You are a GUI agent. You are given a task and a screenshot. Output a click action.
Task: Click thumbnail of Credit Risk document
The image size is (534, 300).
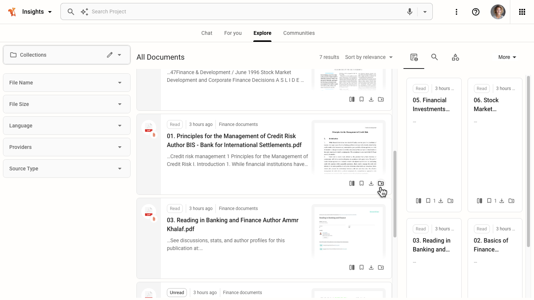point(349,148)
